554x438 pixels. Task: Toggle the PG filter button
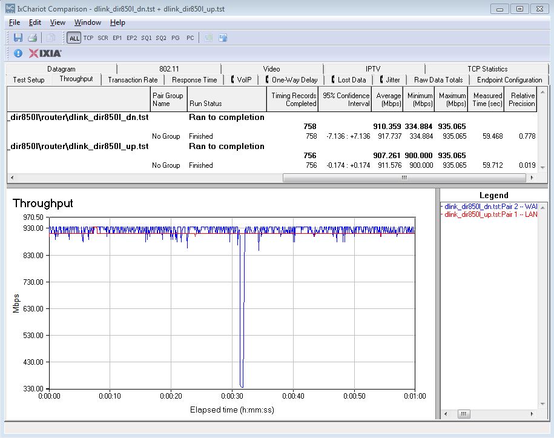click(175, 38)
